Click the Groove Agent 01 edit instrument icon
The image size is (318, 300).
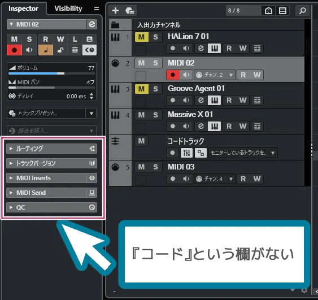tap(201, 100)
